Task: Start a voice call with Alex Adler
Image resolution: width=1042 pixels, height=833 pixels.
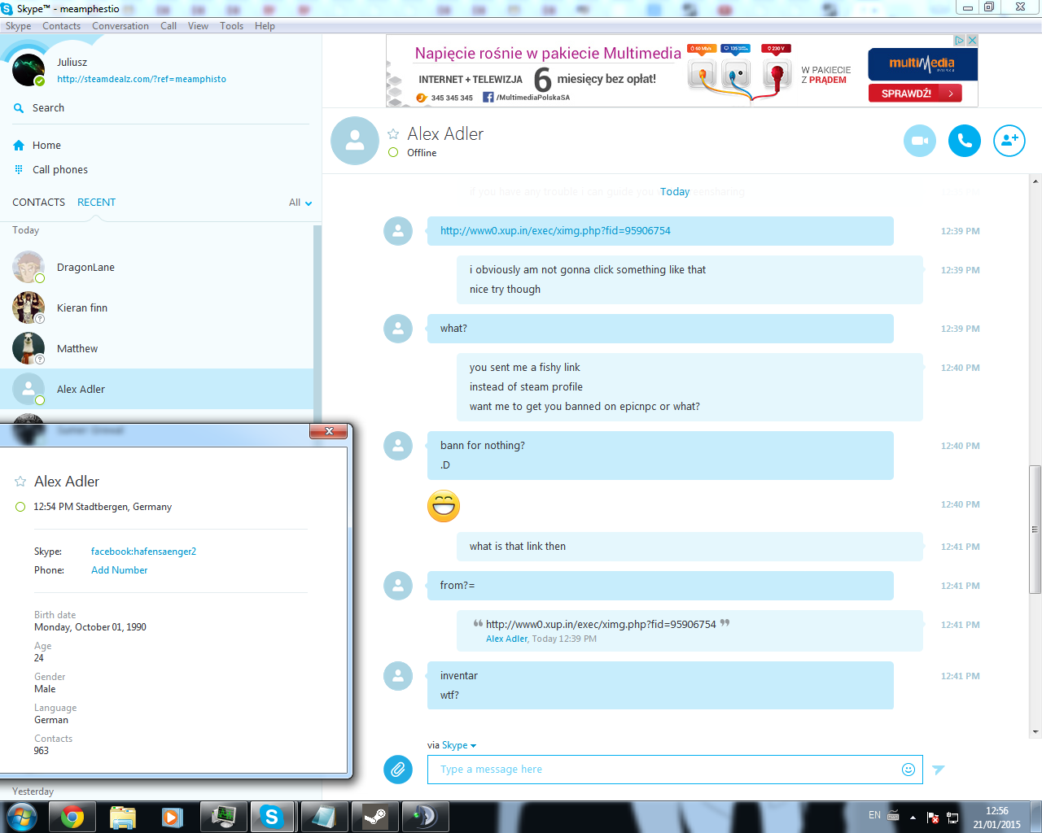Action: coord(965,141)
